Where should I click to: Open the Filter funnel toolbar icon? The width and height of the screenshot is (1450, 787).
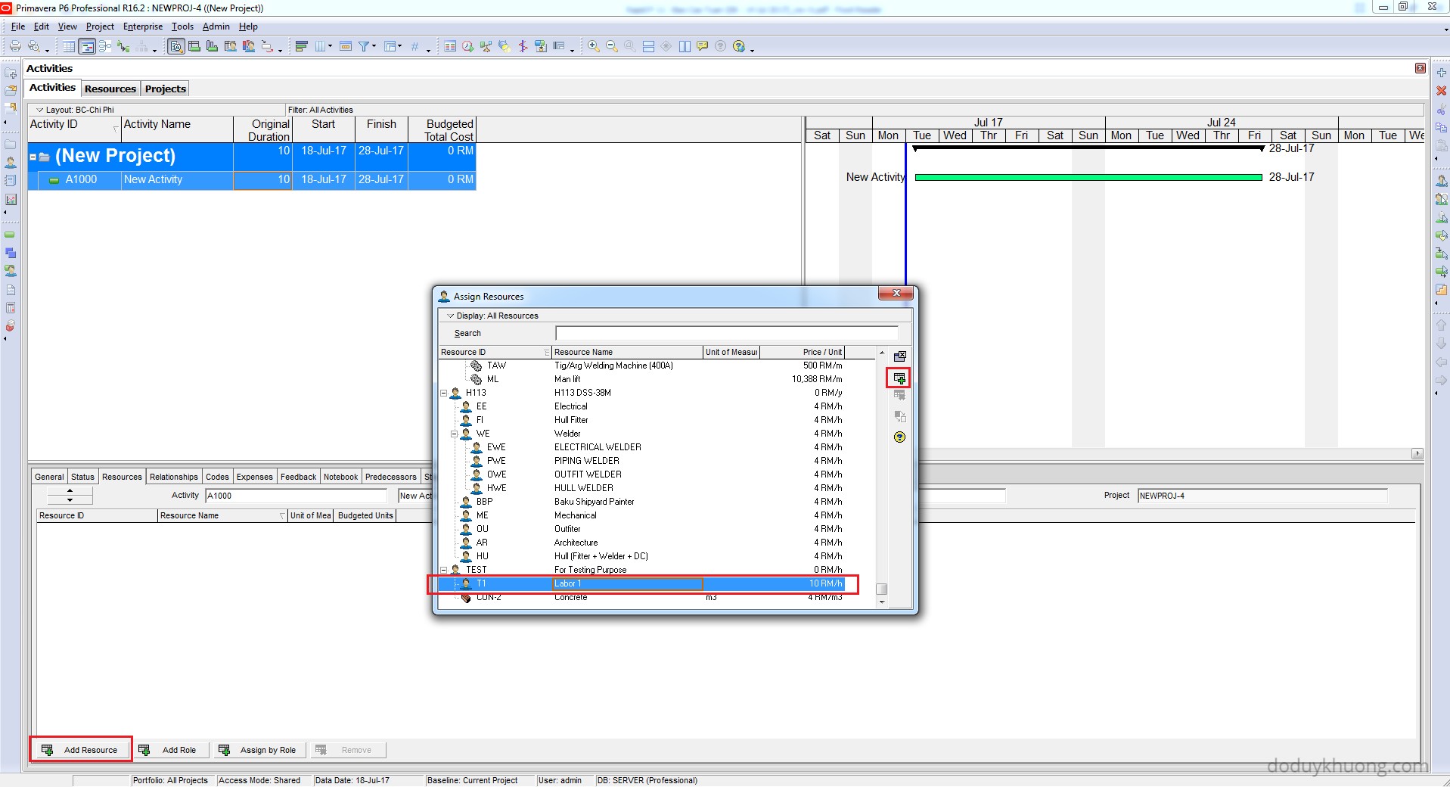[x=364, y=47]
